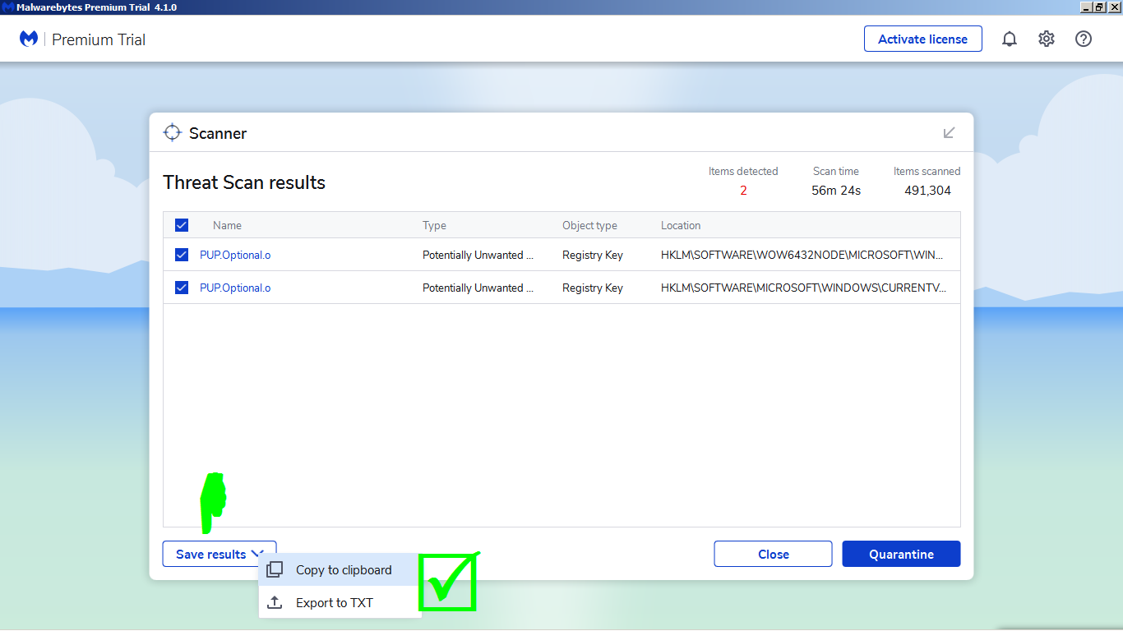
Task: Click Registry Key cell in first row
Action: tap(593, 255)
